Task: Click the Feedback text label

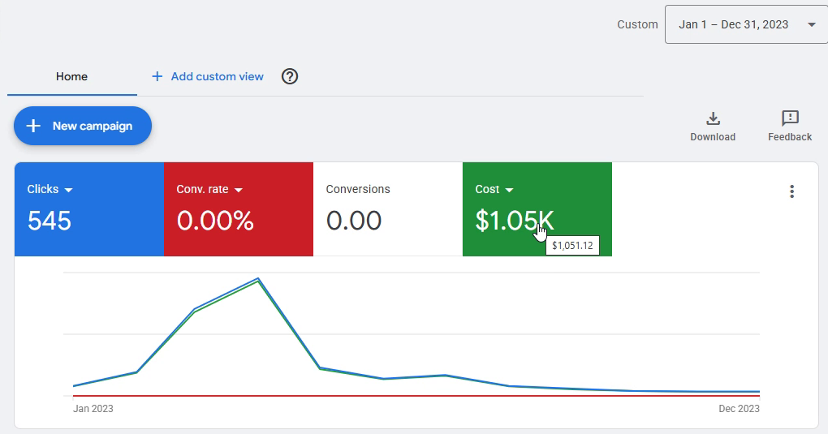Action: point(790,137)
